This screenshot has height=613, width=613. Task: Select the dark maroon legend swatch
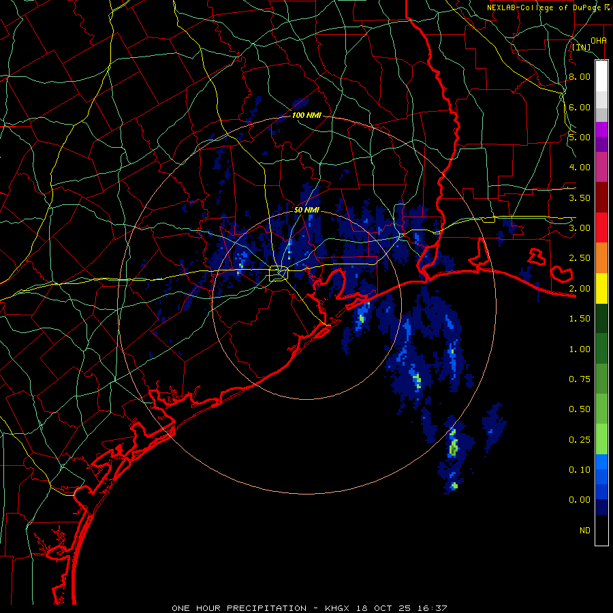(601, 197)
